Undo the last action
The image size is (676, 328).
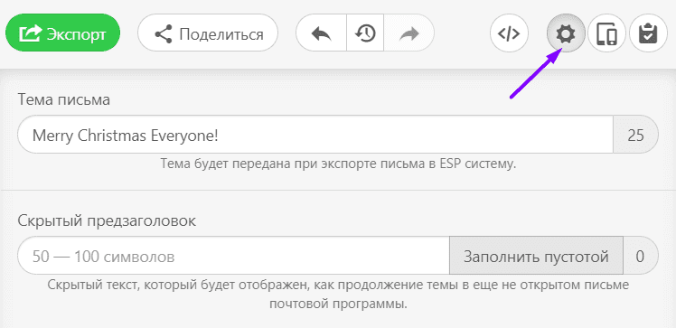coord(321,33)
